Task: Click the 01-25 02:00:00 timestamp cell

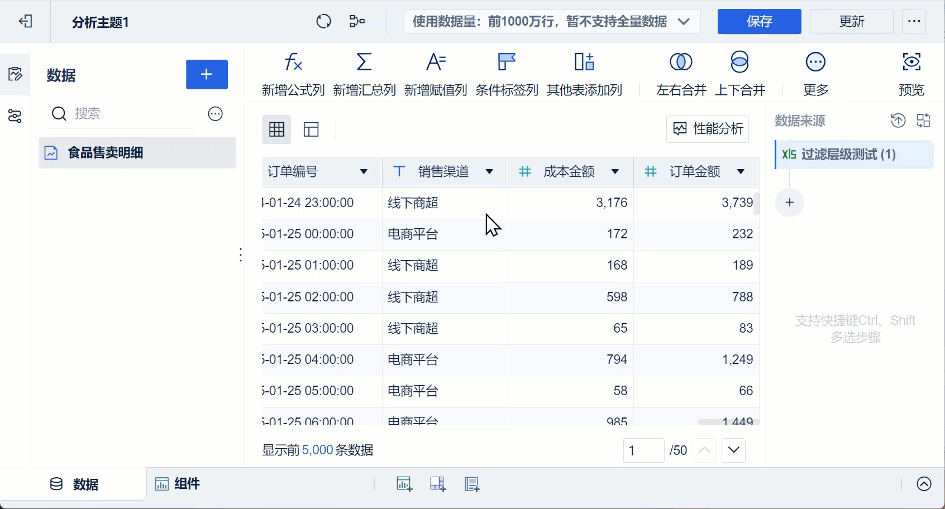Action: pyautogui.click(x=322, y=297)
